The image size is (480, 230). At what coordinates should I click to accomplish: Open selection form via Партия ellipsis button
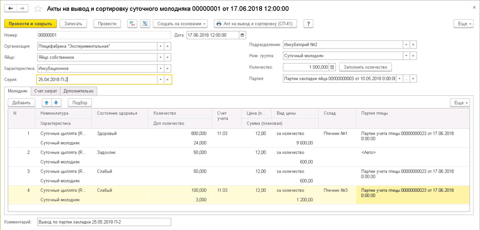(406, 79)
